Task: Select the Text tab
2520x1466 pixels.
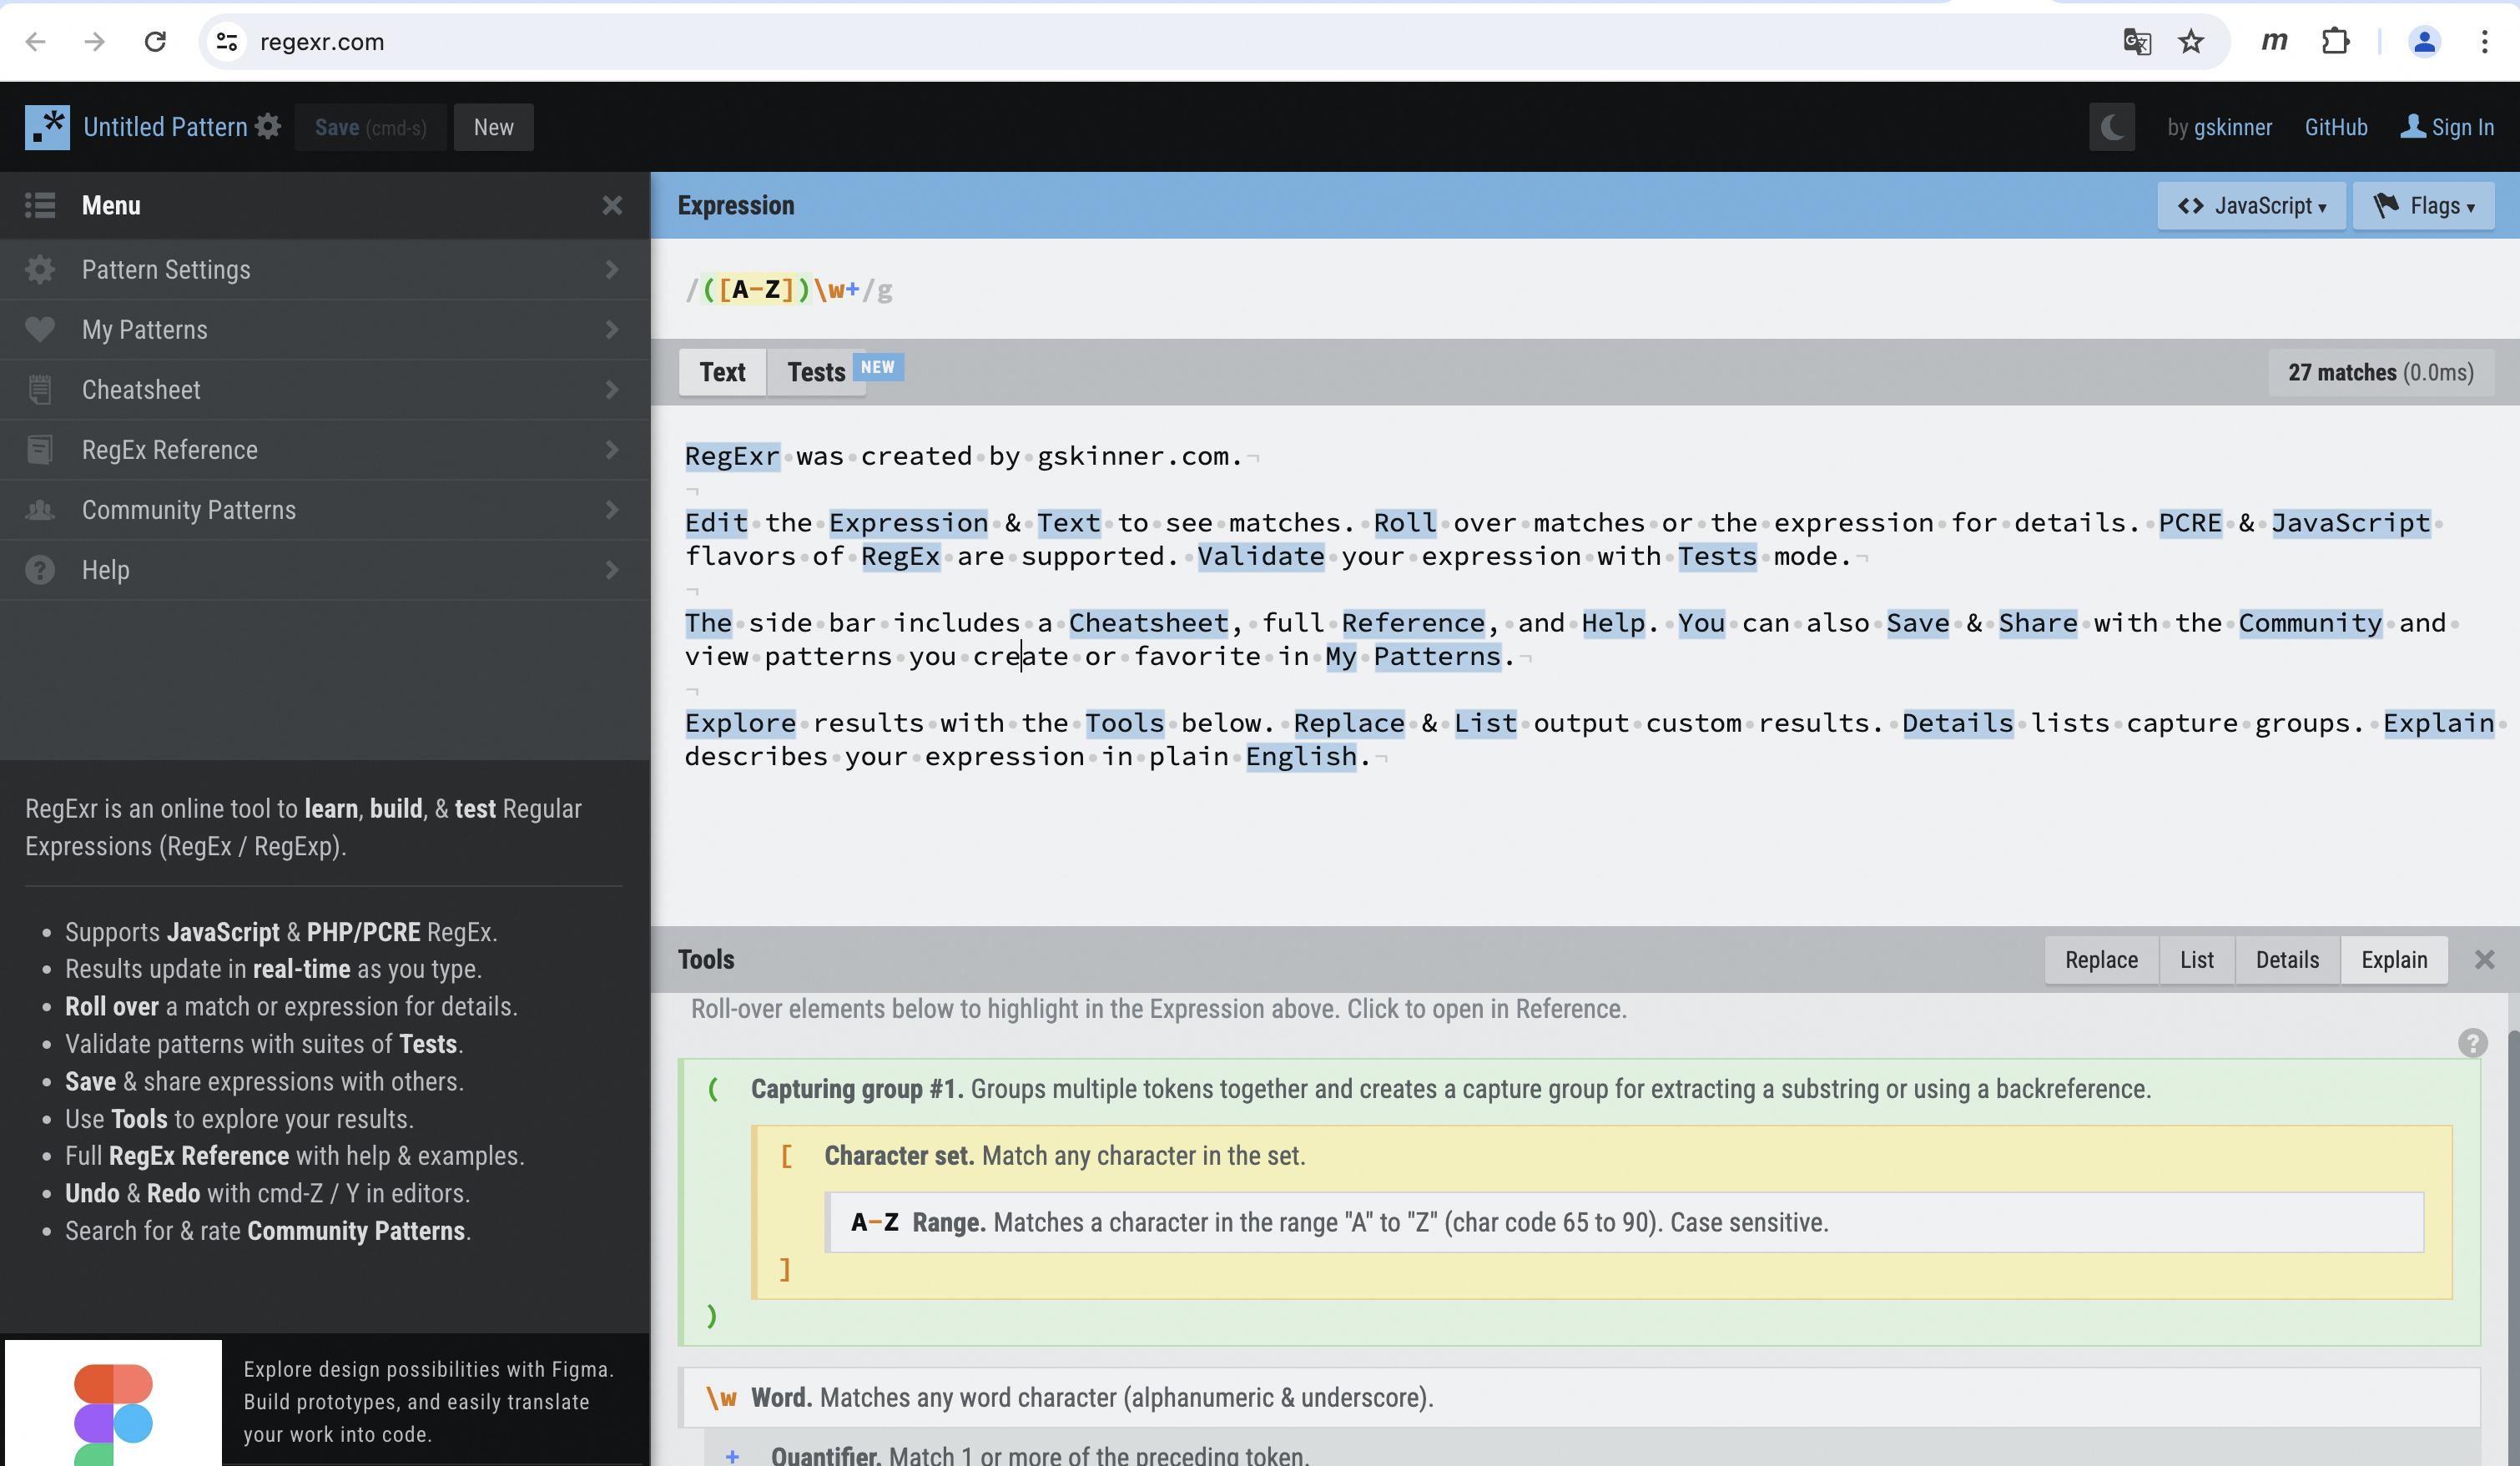Action: click(723, 370)
